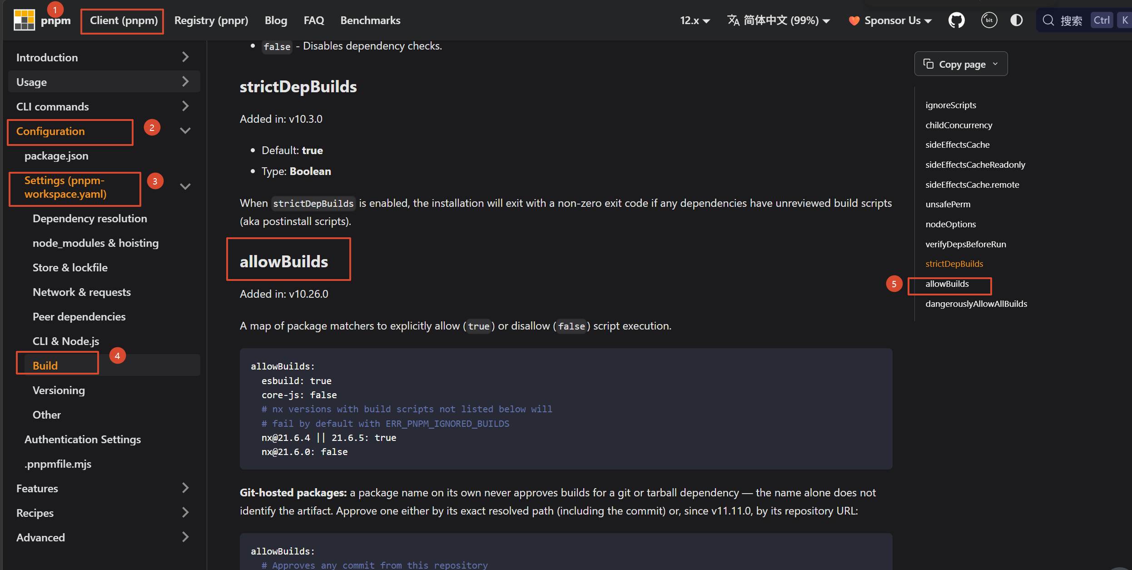The image size is (1132, 570).
Task: Open Network & requests settings
Action: coord(82,292)
